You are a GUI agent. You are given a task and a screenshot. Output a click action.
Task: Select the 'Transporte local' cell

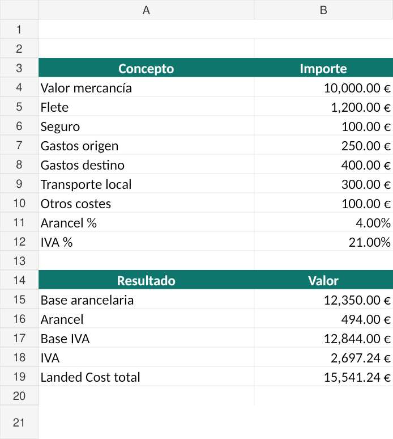point(146,184)
